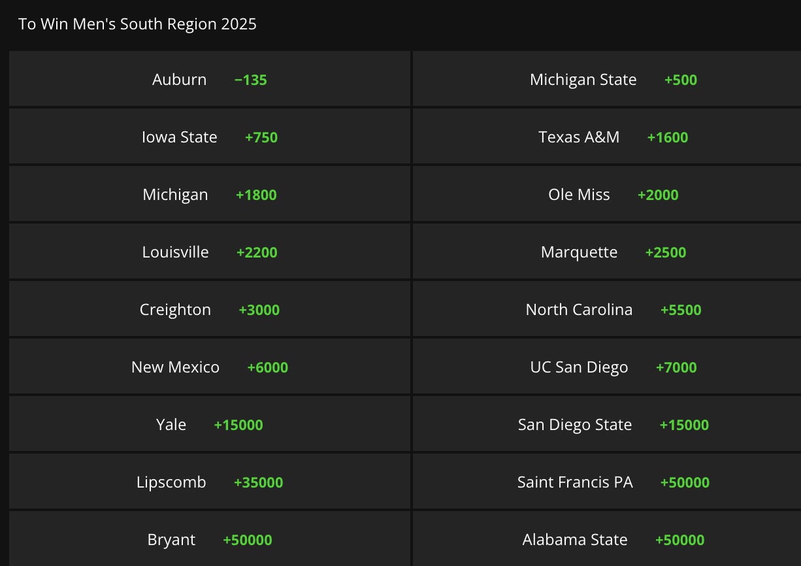Pick Louisville at +2200 odds

(x=210, y=252)
